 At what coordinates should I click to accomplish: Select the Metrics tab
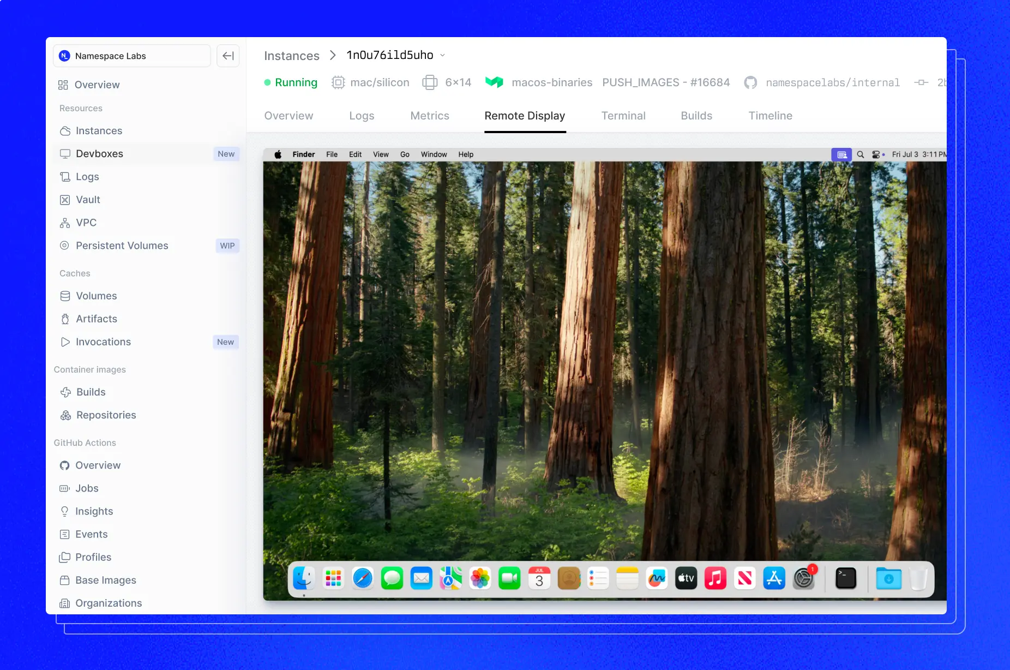pos(430,116)
